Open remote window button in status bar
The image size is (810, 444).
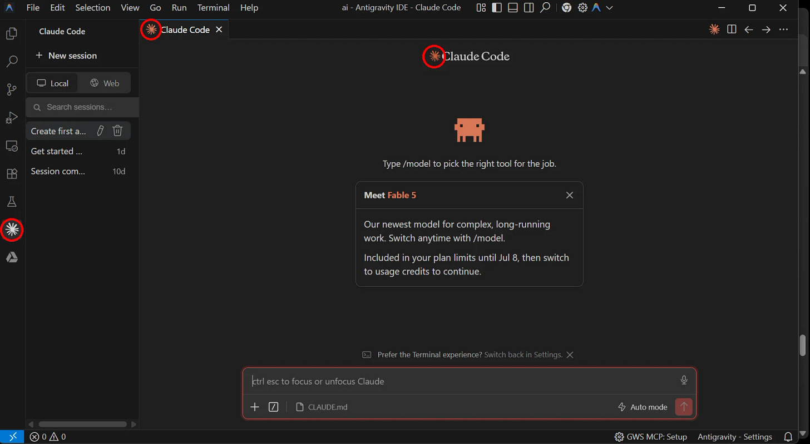12,437
